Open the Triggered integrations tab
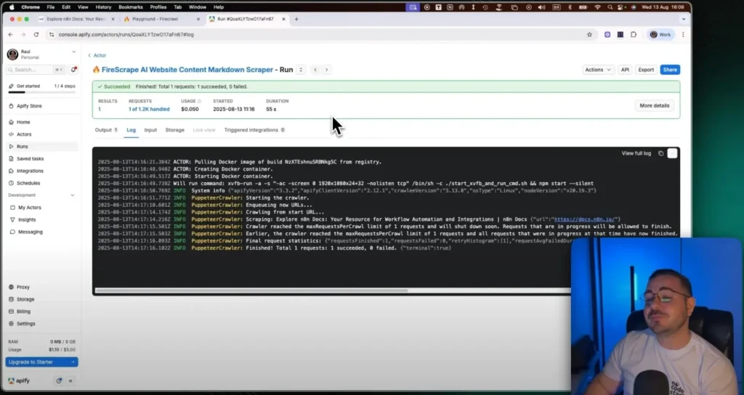Image resolution: width=744 pixels, height=395 pixels. (x=254, y=130)
